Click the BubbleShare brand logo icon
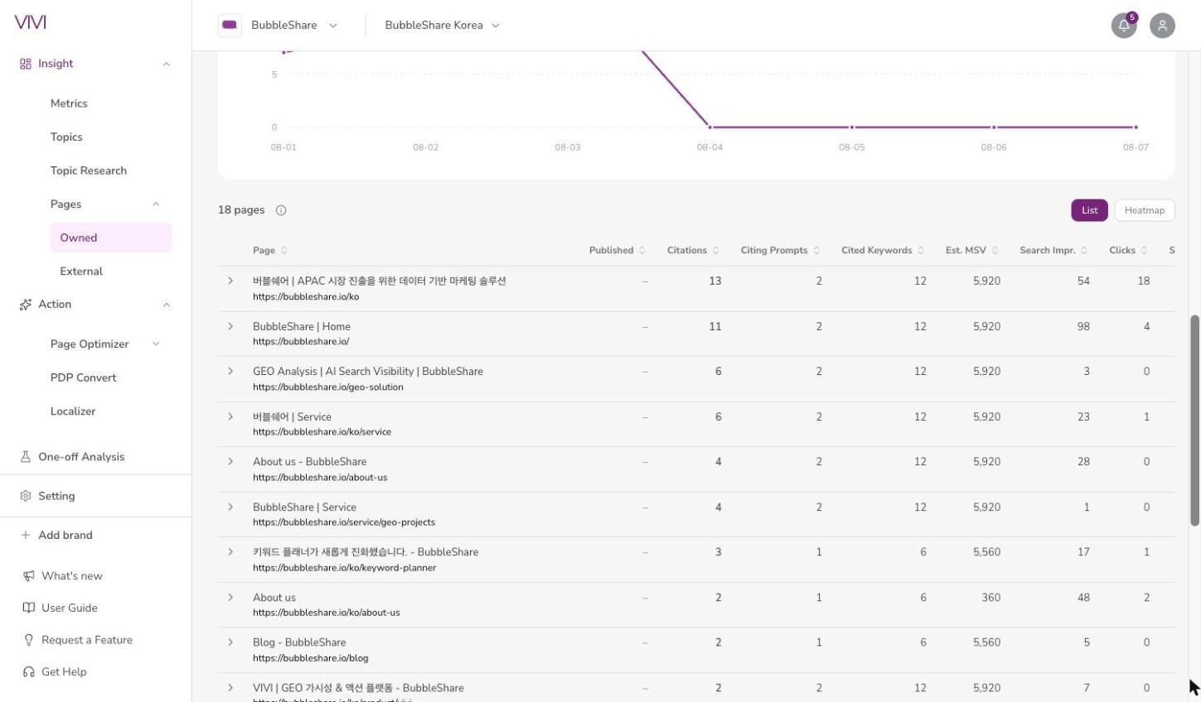This screenshot has height=702, width=1201. [230, 26]
